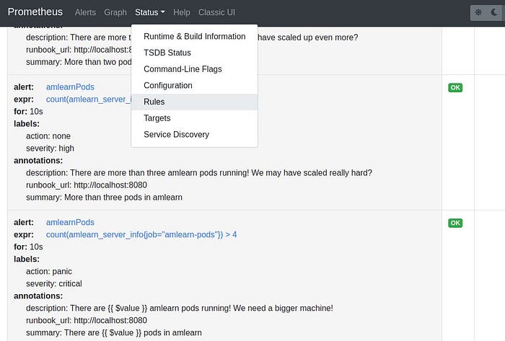Open the Prometheus home brand link

pos(35,12)
